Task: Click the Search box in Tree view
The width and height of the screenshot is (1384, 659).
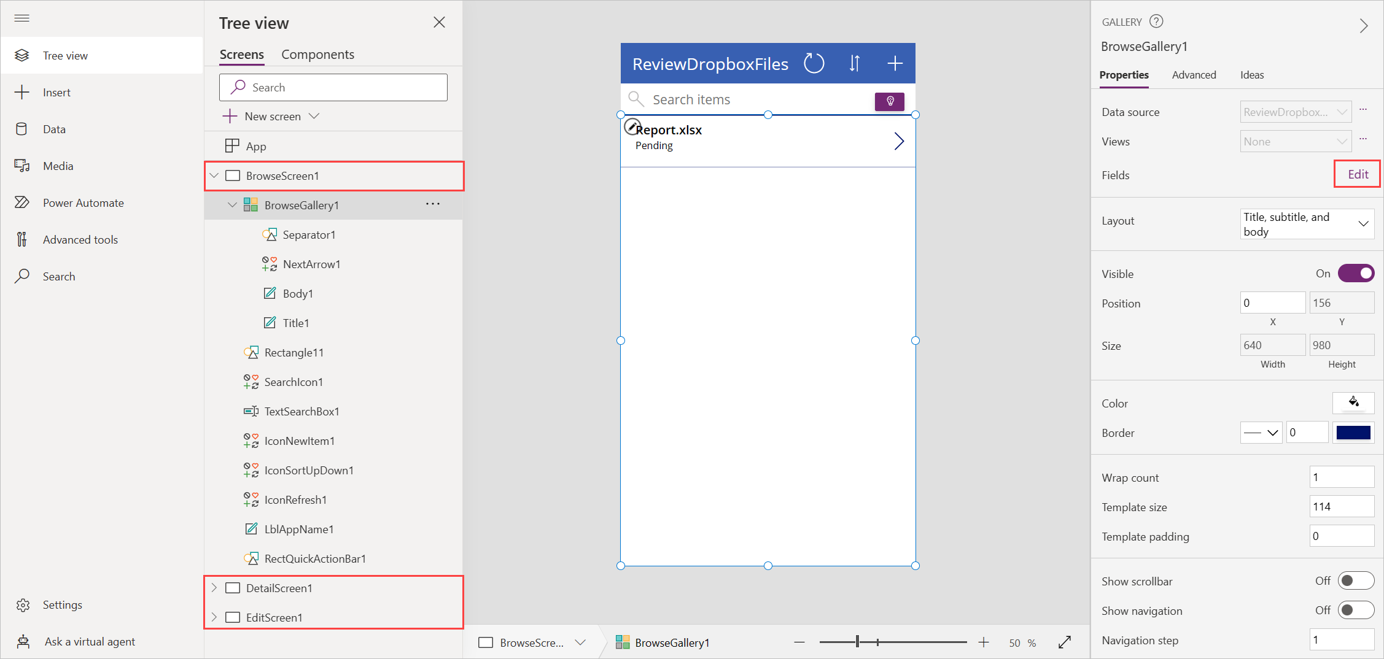Action: 333,87
